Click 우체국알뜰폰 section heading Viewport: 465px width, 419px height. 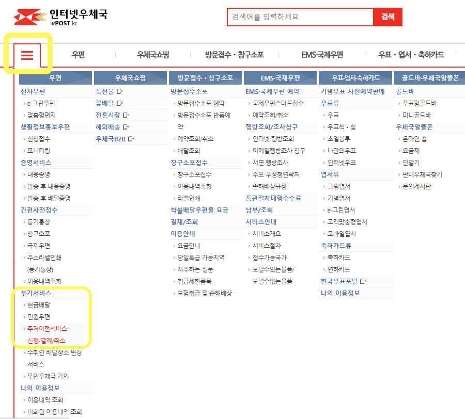(414, 127)
